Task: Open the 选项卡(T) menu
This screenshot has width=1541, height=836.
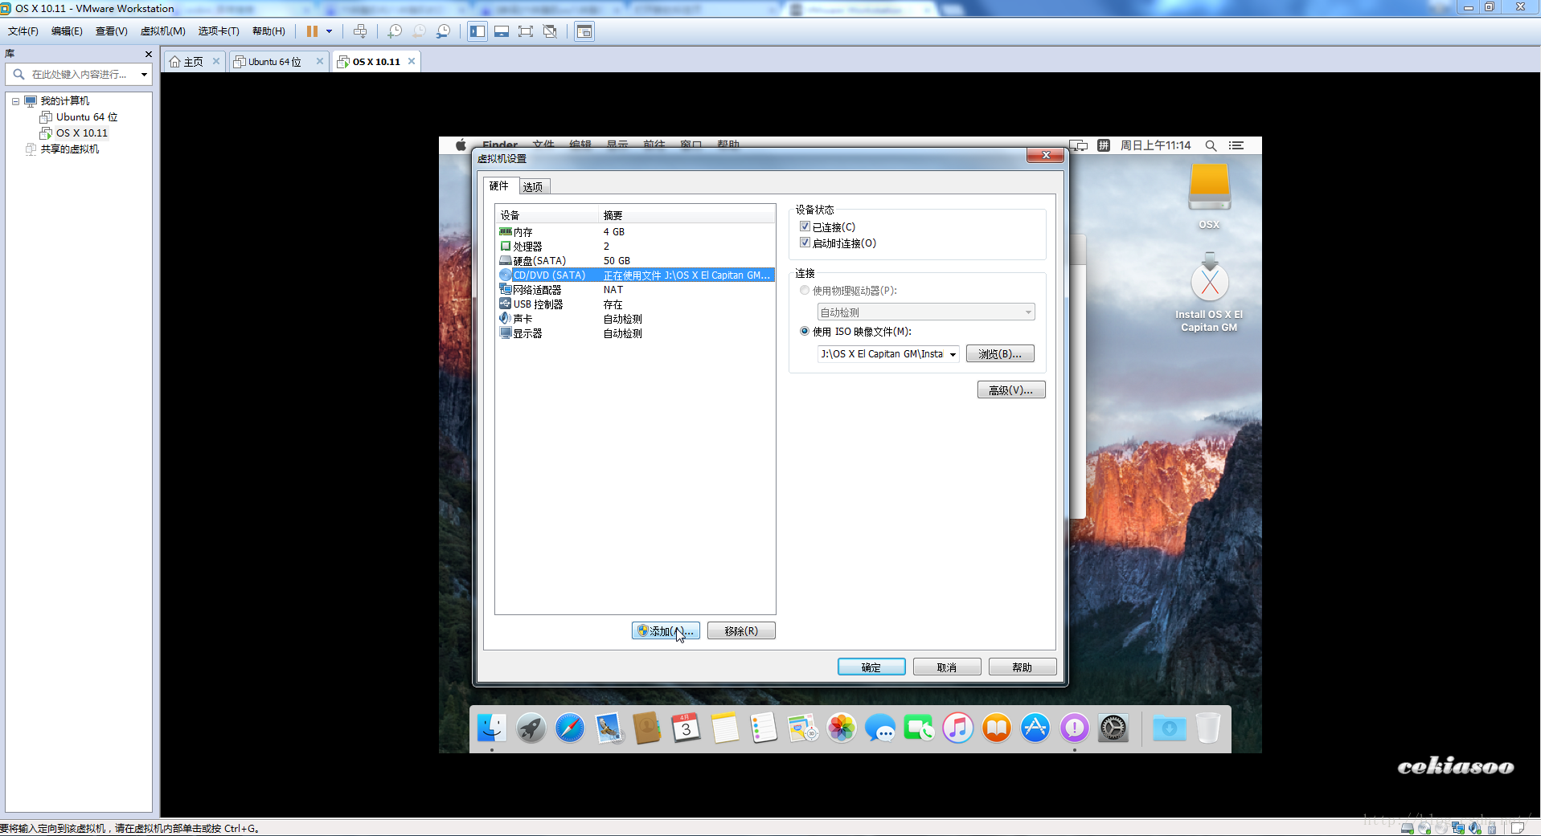Action: [219, 31]
